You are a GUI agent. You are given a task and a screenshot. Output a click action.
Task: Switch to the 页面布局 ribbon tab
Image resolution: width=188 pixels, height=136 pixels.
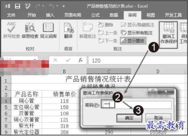coord(73,15)
